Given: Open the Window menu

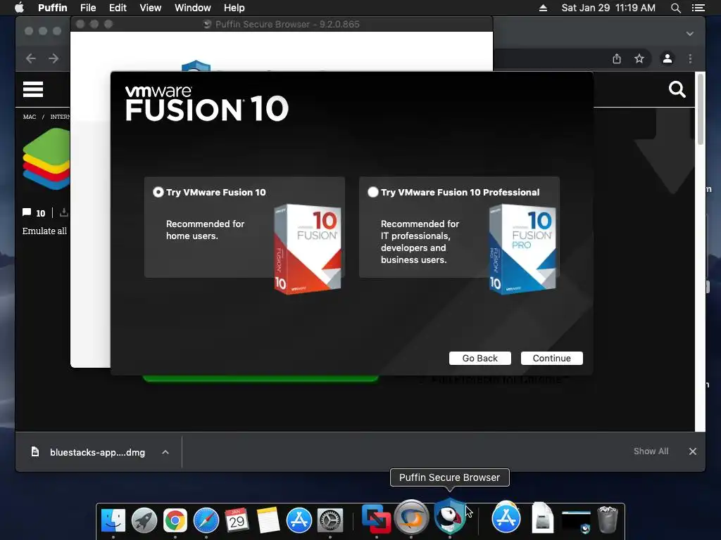Looking at the screenshot, I should tap(193, 8).
